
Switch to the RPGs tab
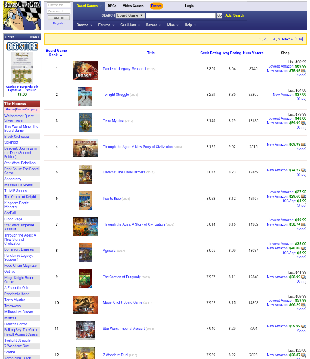[x=112, y=6]
